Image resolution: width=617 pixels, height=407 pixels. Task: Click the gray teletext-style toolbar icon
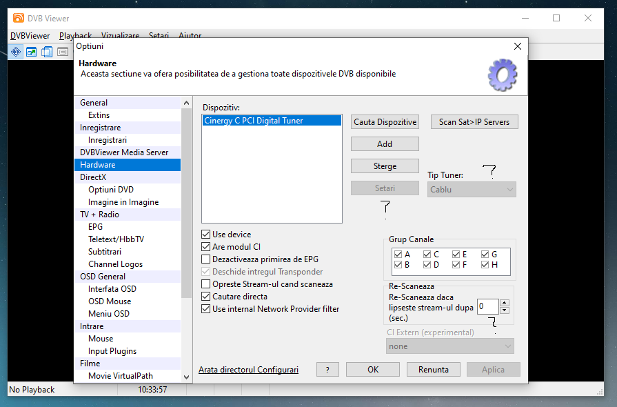[x=63, y=52]
